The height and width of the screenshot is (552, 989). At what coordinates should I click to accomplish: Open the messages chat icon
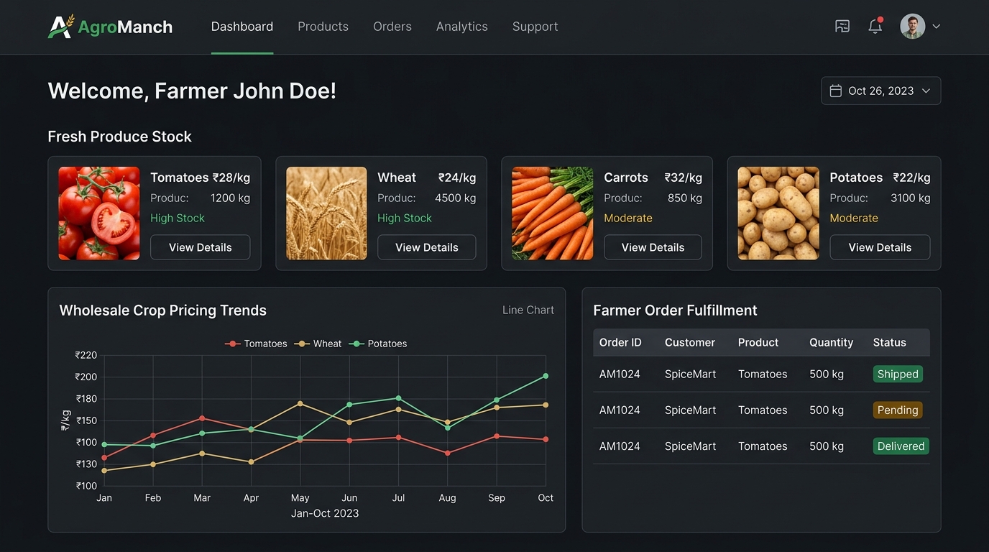(x=842, y=27)
